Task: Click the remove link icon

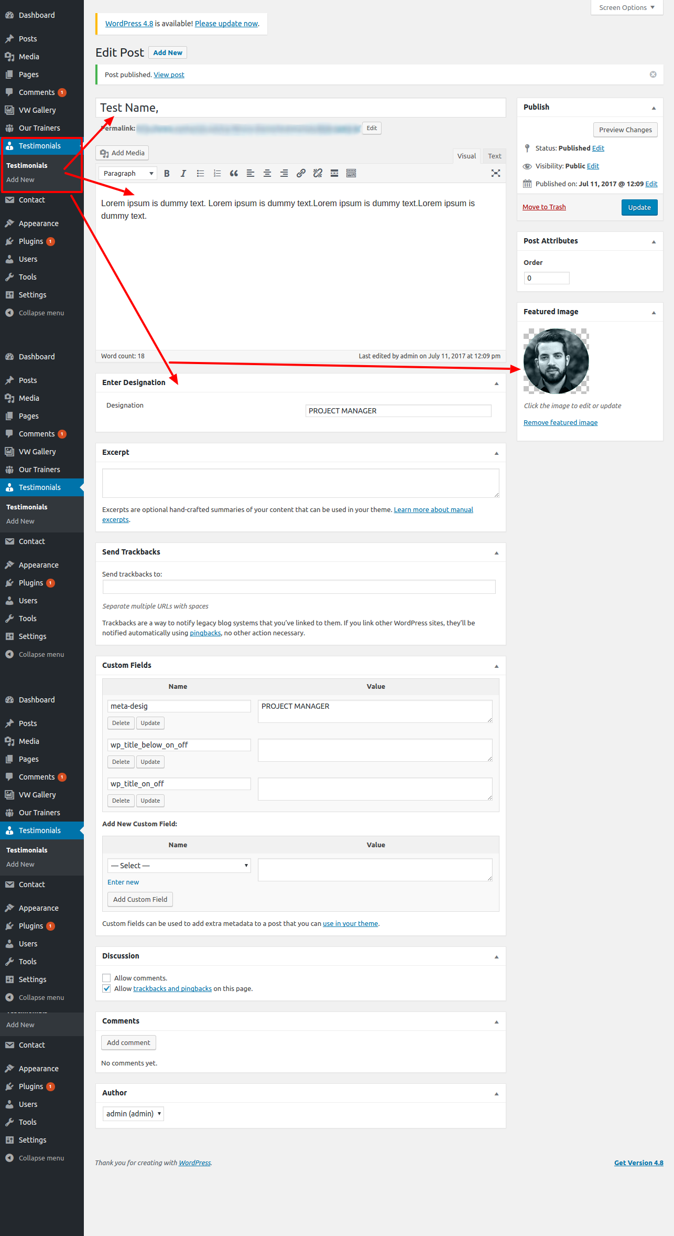Action: (x=318, y=174)
